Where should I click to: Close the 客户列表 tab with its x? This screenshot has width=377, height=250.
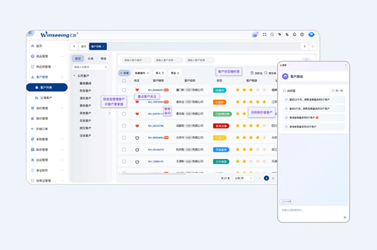point(104,46)
